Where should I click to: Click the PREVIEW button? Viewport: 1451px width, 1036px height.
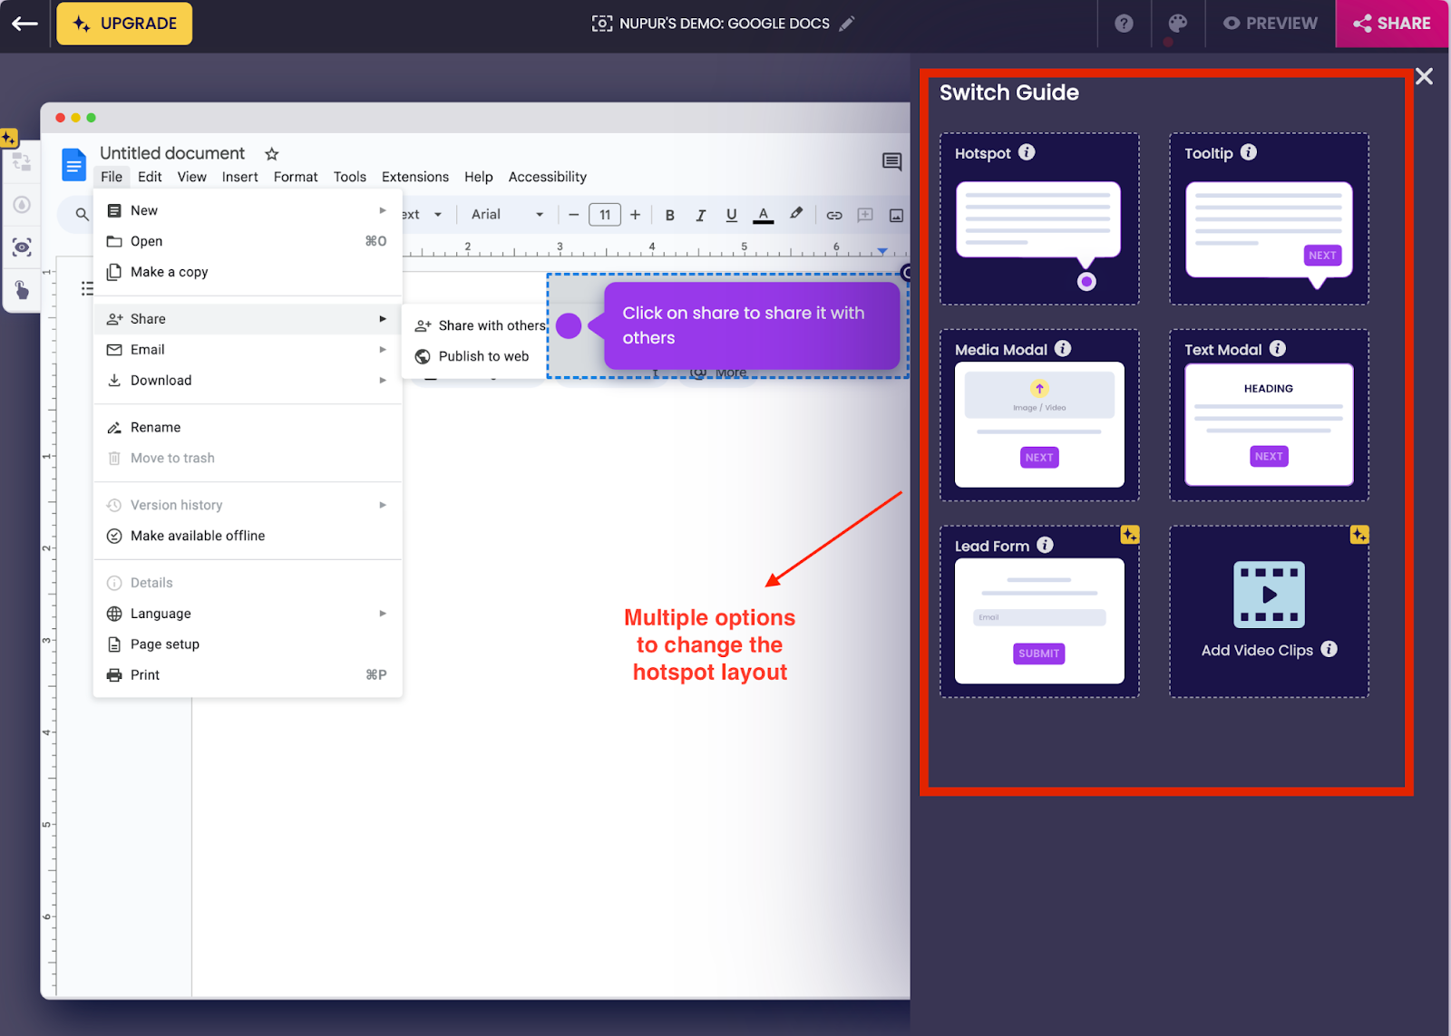[1270, 24]
